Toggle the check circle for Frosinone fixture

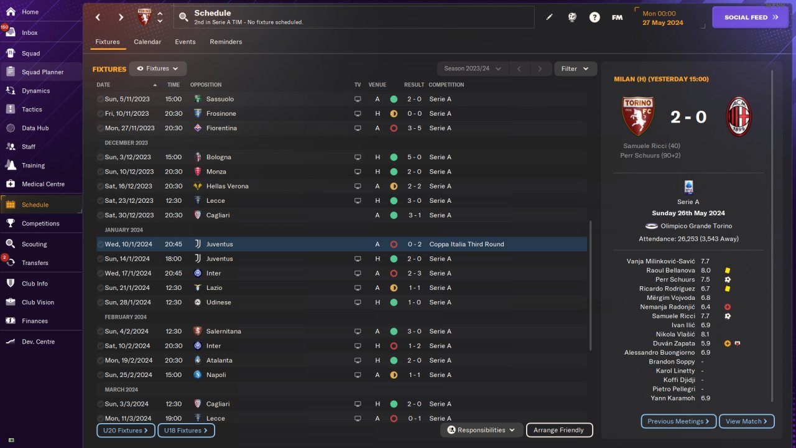[100, 113]
